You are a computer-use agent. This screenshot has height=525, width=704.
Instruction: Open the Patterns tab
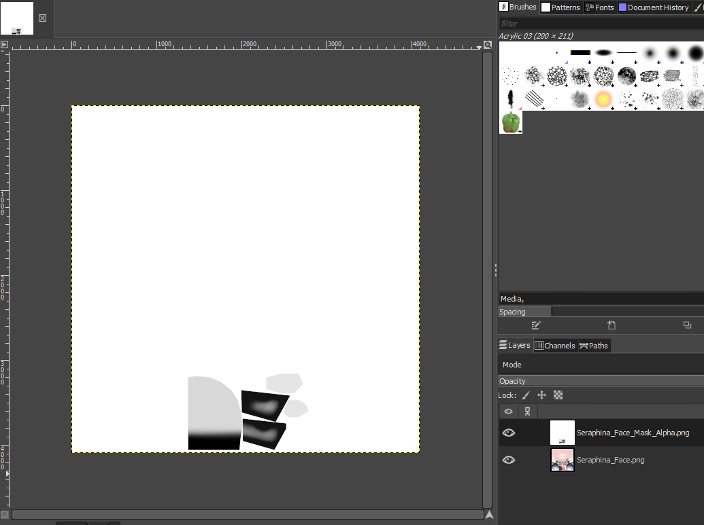(x=560, y=7)
